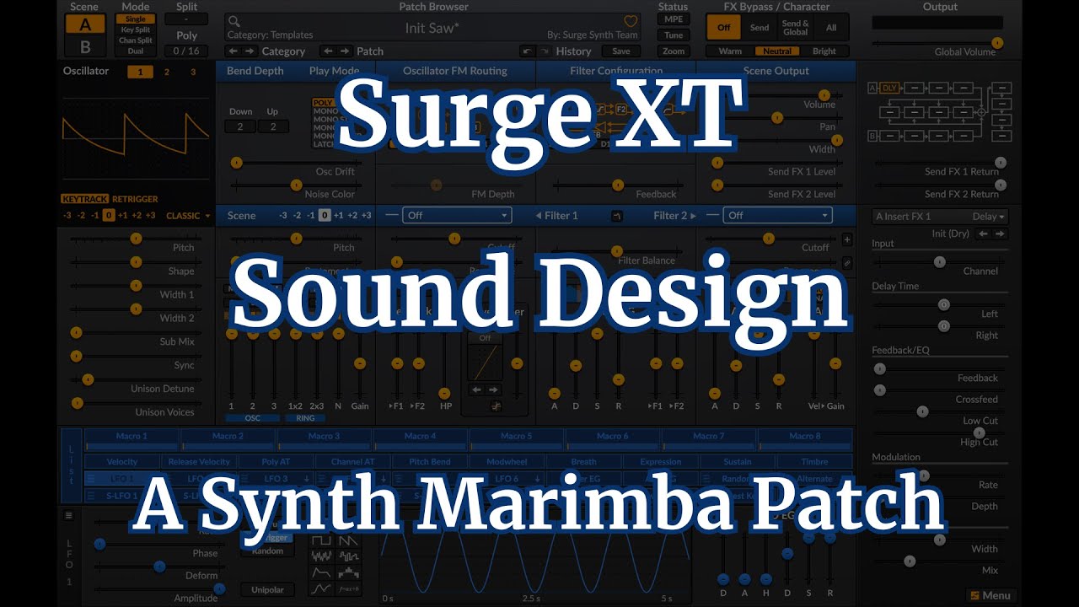This screenshot has height=607, width=1079.
Task: Switch to Scene B
Action: [84, 46]
